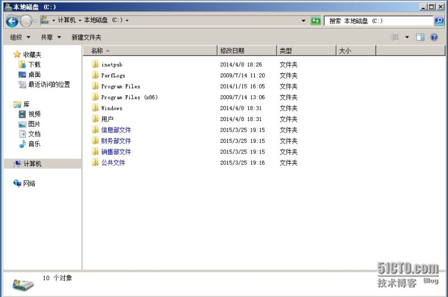Image resolution: width=448 pixels, height=297 pixels.
Task: Select 计算机 in navigation pane
Action: click(32, 164)
